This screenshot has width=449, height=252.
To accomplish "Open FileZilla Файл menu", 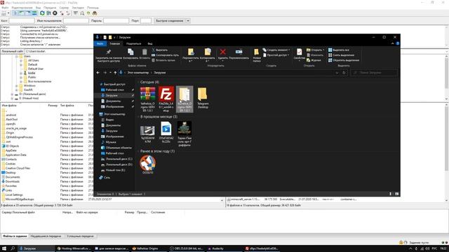I will tap(5, 8).
